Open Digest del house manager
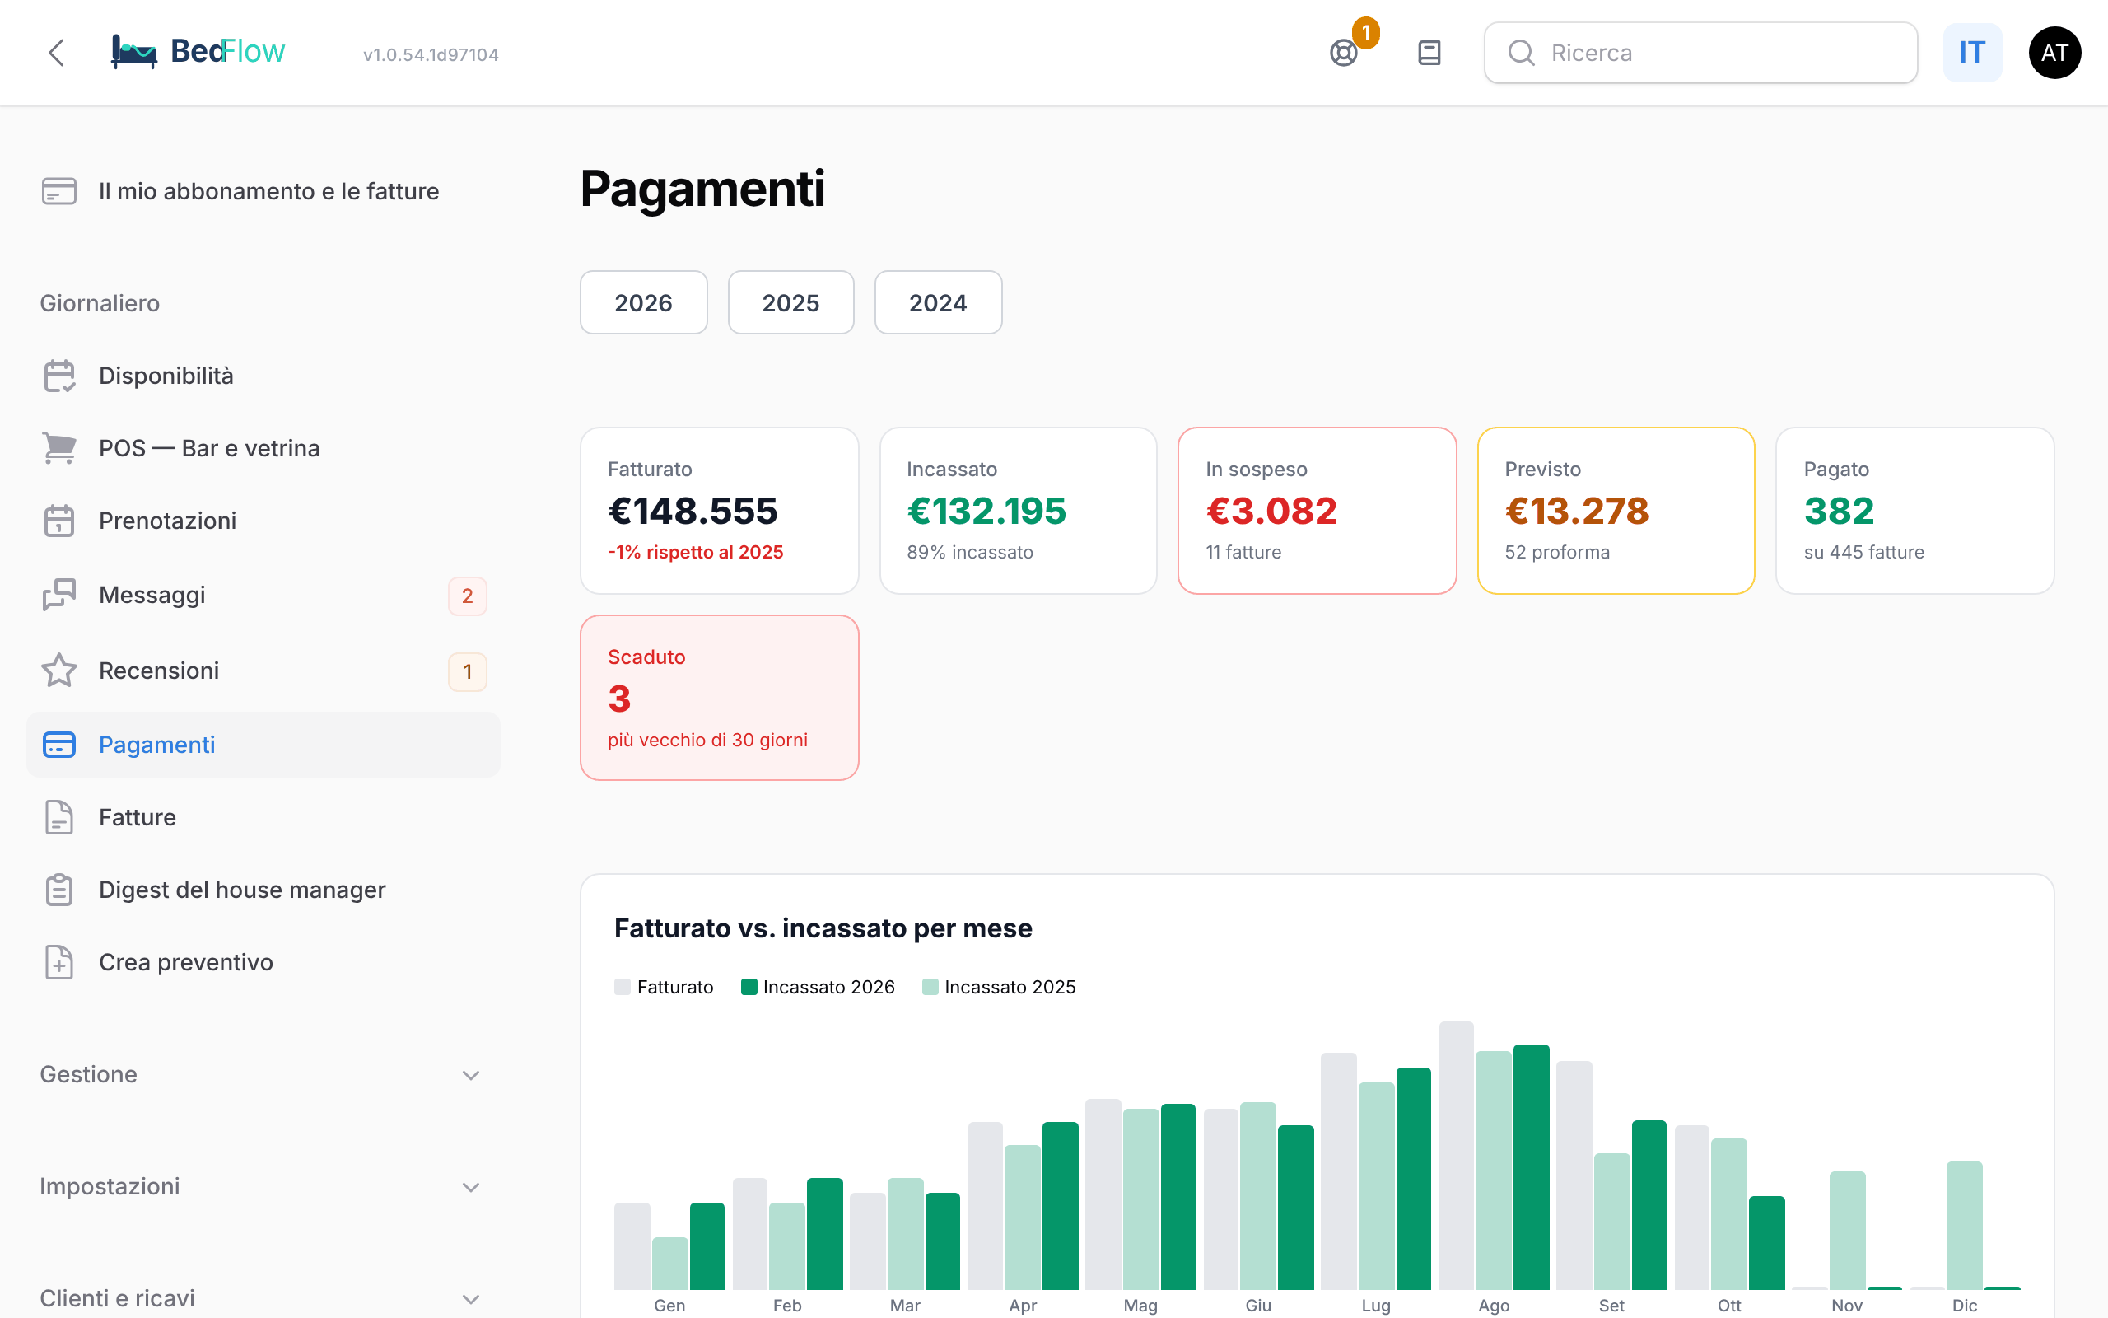 [263, 890]
